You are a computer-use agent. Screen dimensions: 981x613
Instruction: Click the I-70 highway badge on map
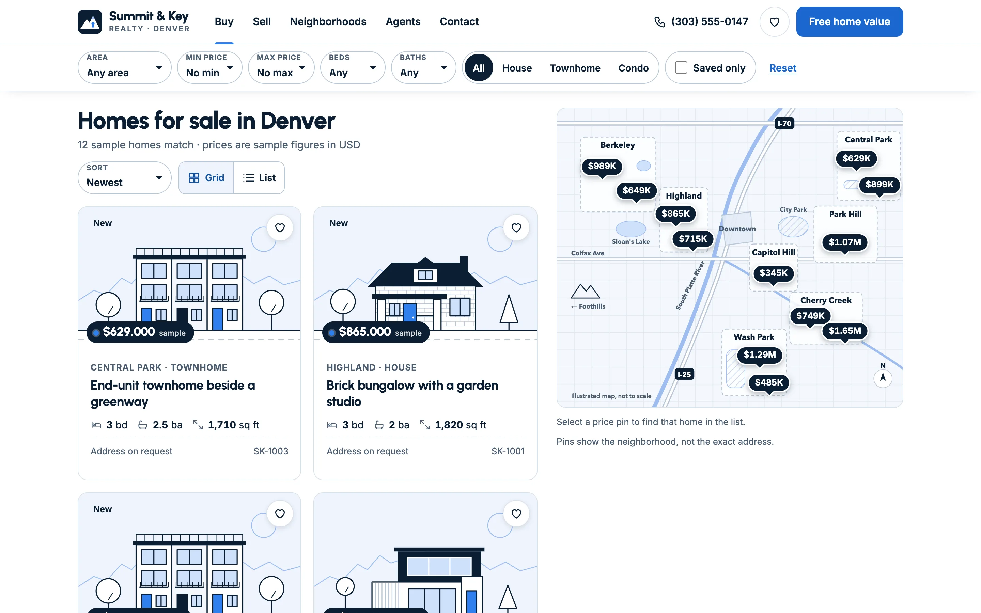(x=784, y=123)
